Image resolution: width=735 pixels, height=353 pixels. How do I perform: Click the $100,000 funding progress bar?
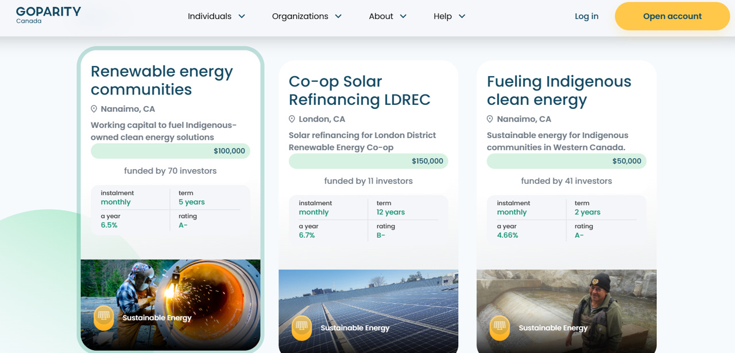click(171, 151)
